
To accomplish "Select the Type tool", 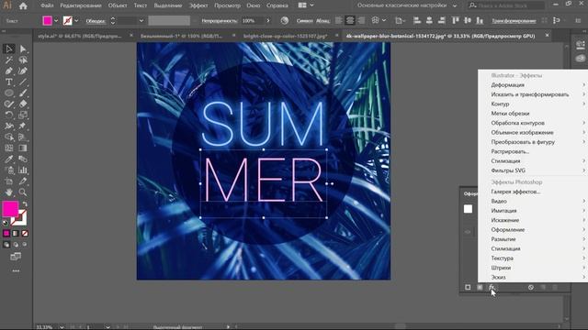I will point(8,82).
